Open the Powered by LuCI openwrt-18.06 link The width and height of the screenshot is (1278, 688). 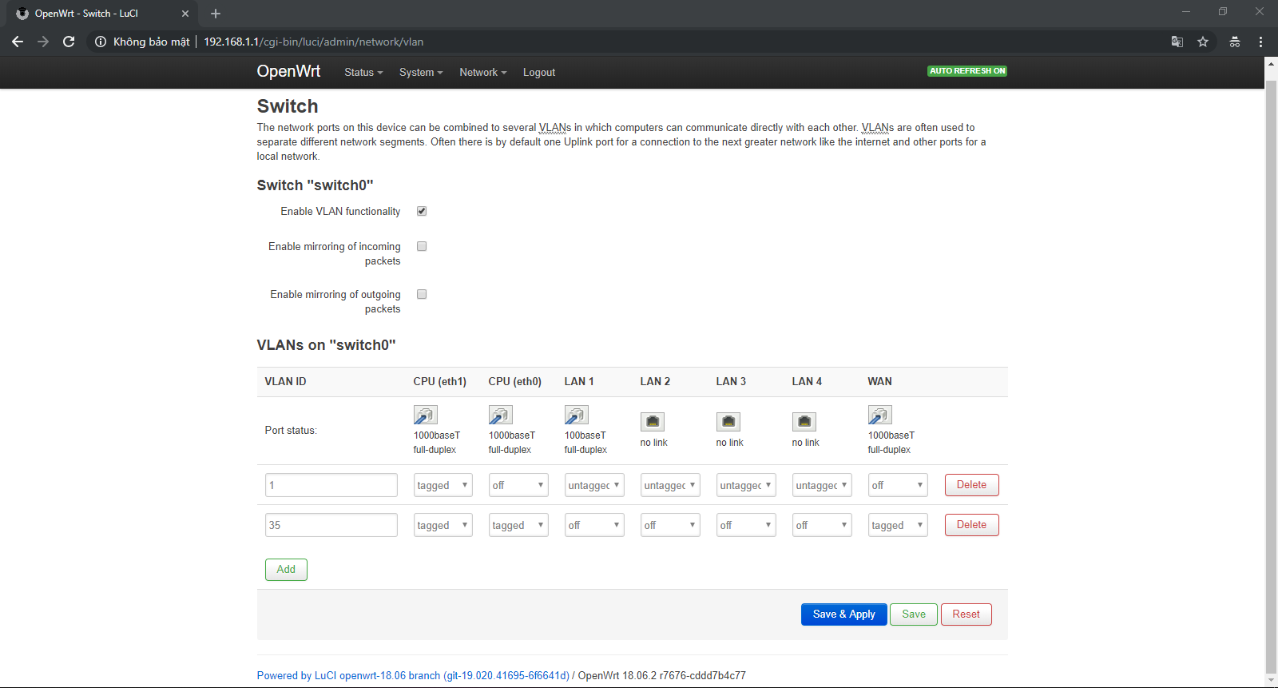pyautogui.click(x=413, y=676)
